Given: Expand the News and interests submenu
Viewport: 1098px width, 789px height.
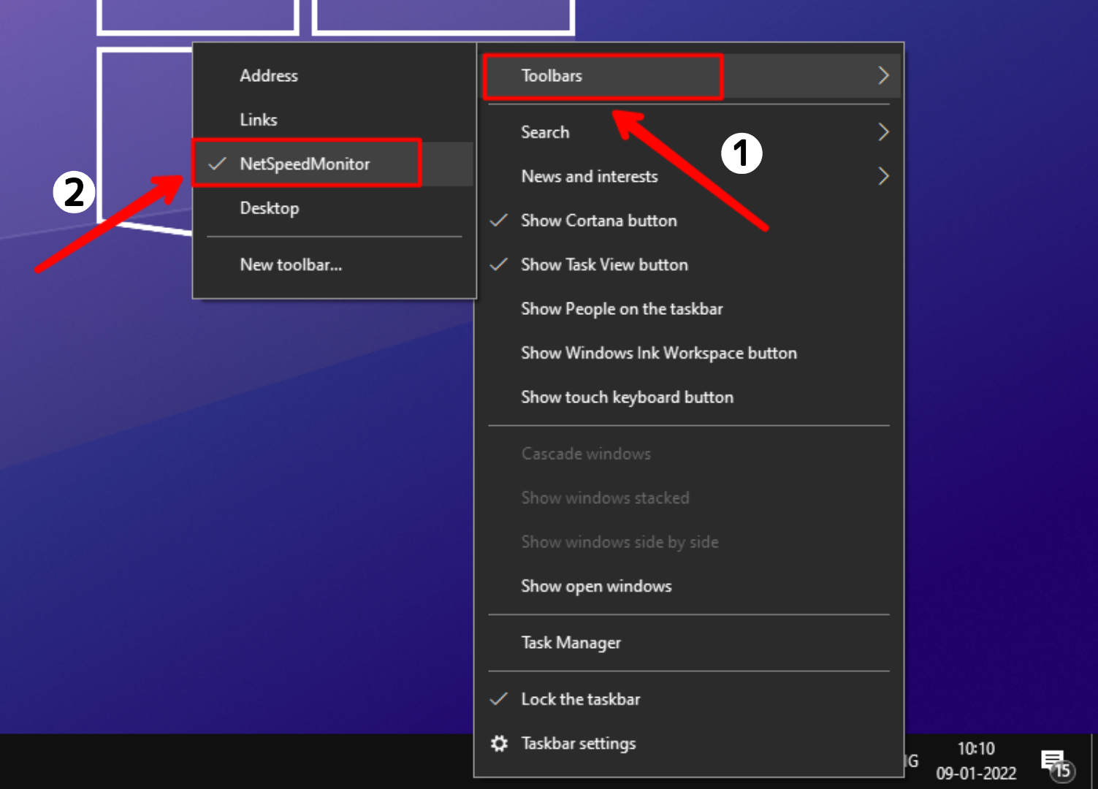Looking at the screenshot, I should click(x=884, y=176).
